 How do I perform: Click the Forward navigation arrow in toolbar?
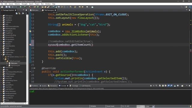click(87, 7)
